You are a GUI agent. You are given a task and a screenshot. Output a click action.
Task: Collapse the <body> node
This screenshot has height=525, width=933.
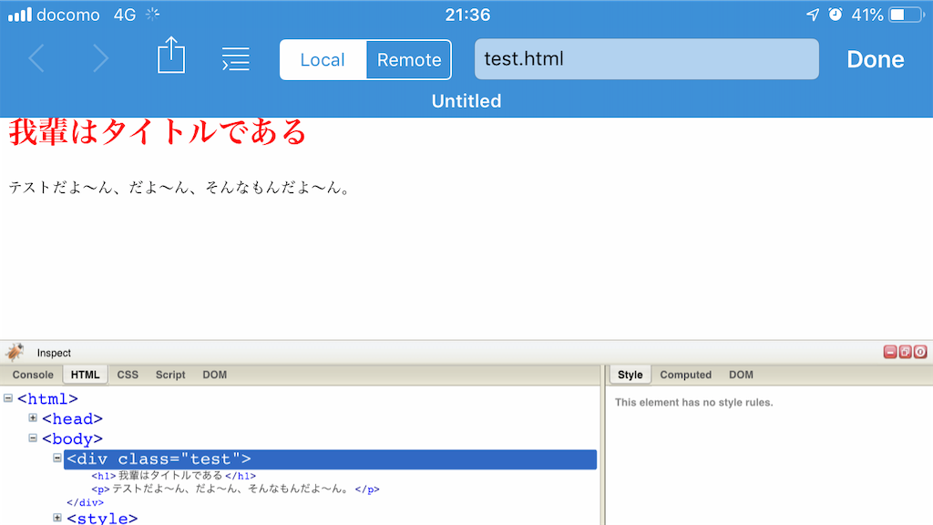(x=33, y=438)
